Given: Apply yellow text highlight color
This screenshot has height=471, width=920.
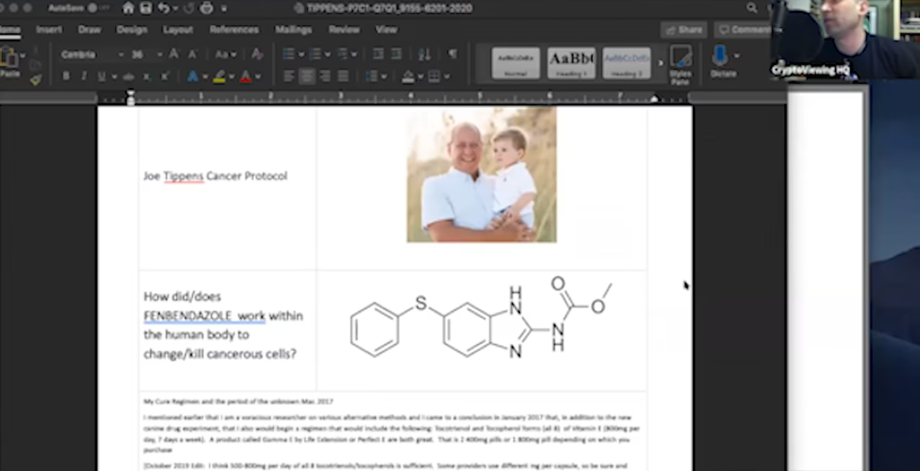Looking at the screenshot, I should 219,77.
